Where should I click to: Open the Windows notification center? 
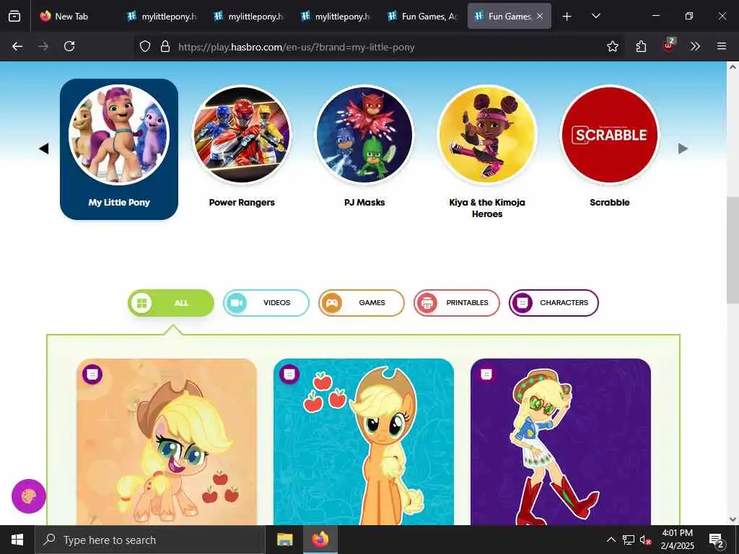pos(717,540)
